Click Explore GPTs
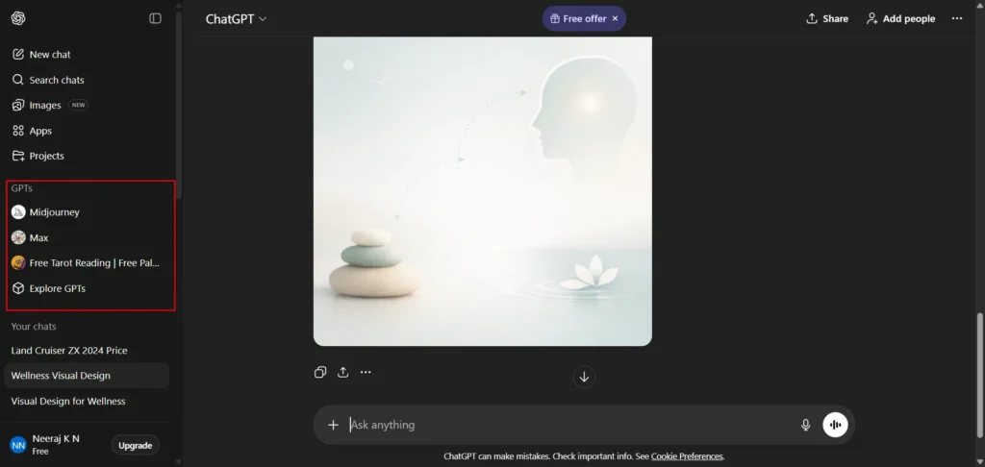Screen dimensions: 985x467 (57, 288)
